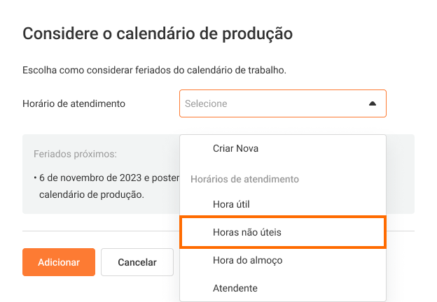Click the Cancelar button
The width and height of the screenshot is (437, 302).
coord(137,262)
